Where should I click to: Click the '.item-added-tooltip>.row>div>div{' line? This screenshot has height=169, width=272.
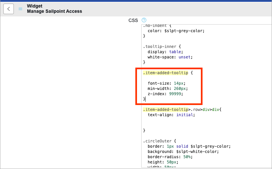pos(182,110)
